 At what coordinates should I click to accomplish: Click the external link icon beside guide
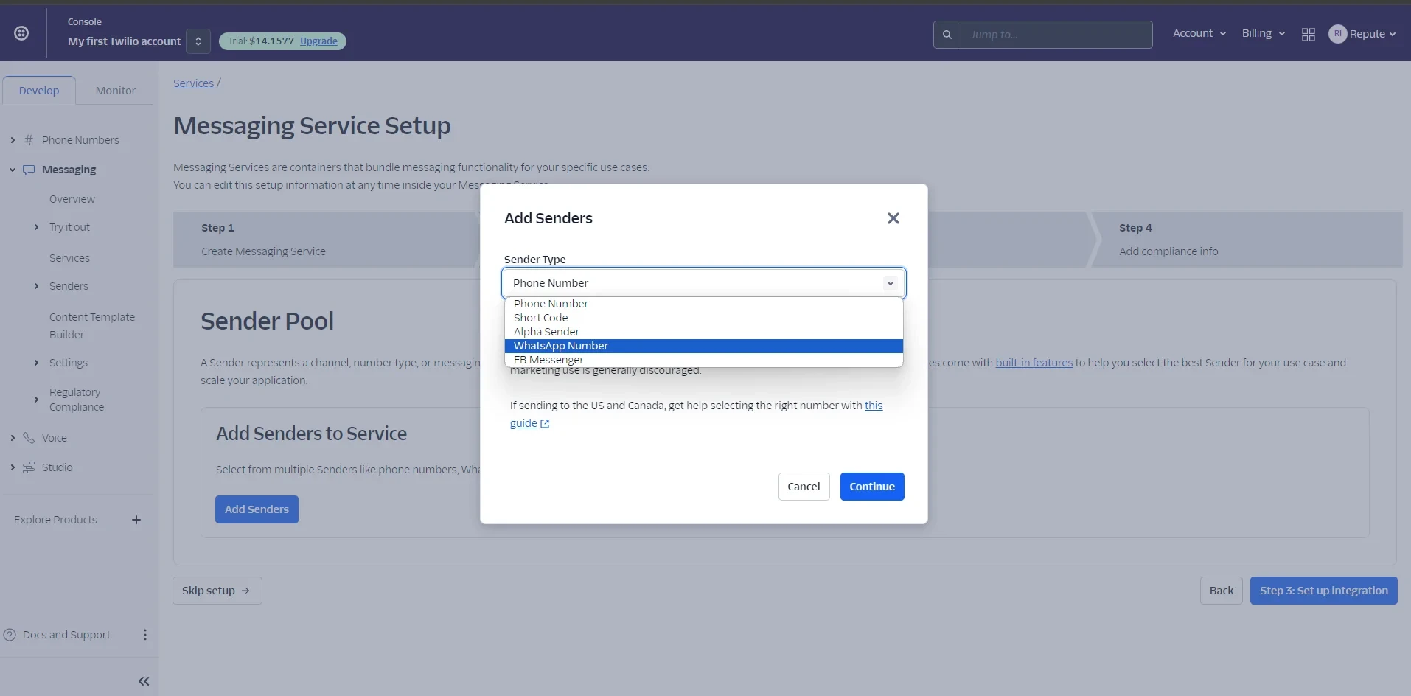pos(545,424)
